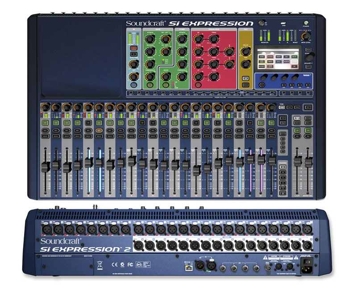Click the word clock BNC connector
This screenshot has height=290, width=357.
coord(267,269)
